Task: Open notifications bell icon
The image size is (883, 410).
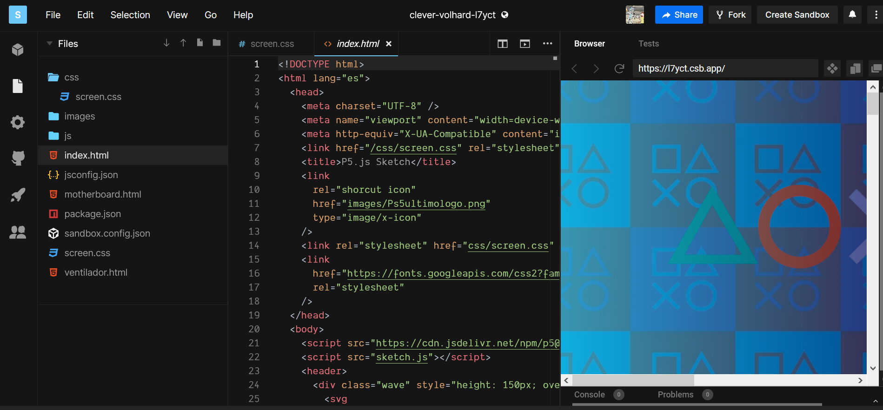Action: click(x=852, y=14)
